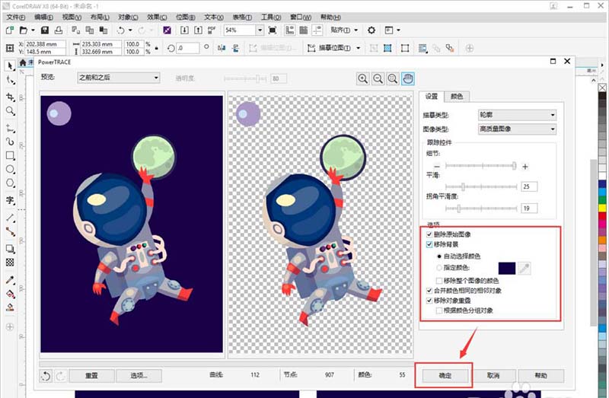Screen dimensions: 609x398
Task: Toggle the remove background checkbox
Action: pyautogui.click(x=429, y=244)
